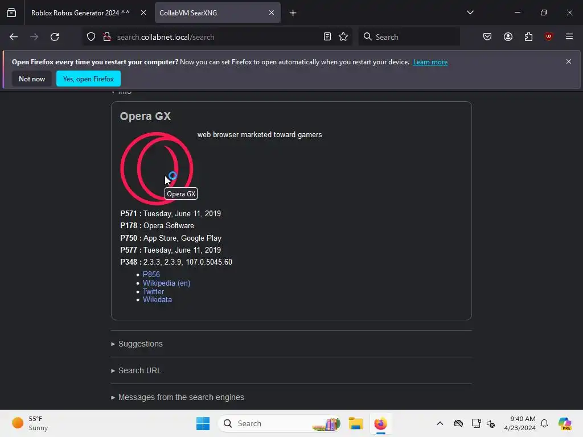
Task: Open the Extensions puzzle icon
Action: point(528,37)
